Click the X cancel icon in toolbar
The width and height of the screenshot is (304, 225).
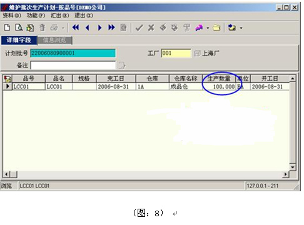(x=151, y=27)
